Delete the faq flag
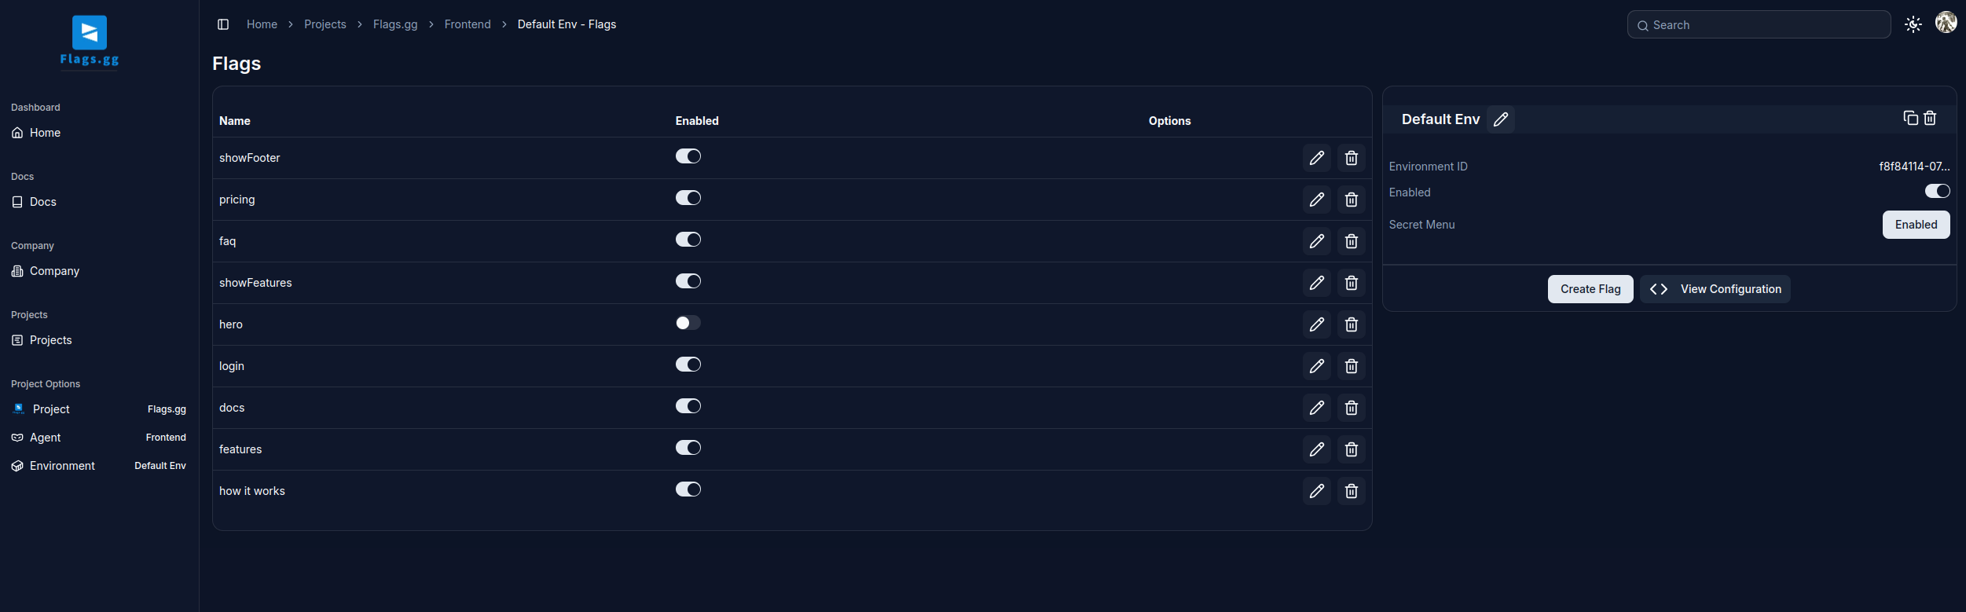 pos(1352,241)
